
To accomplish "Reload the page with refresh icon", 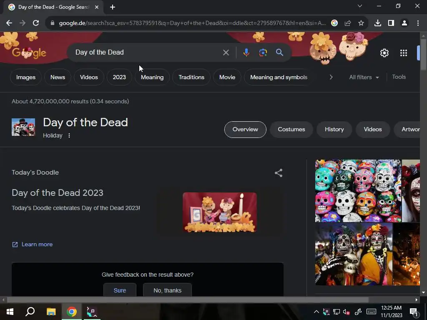I will [36, 23].
